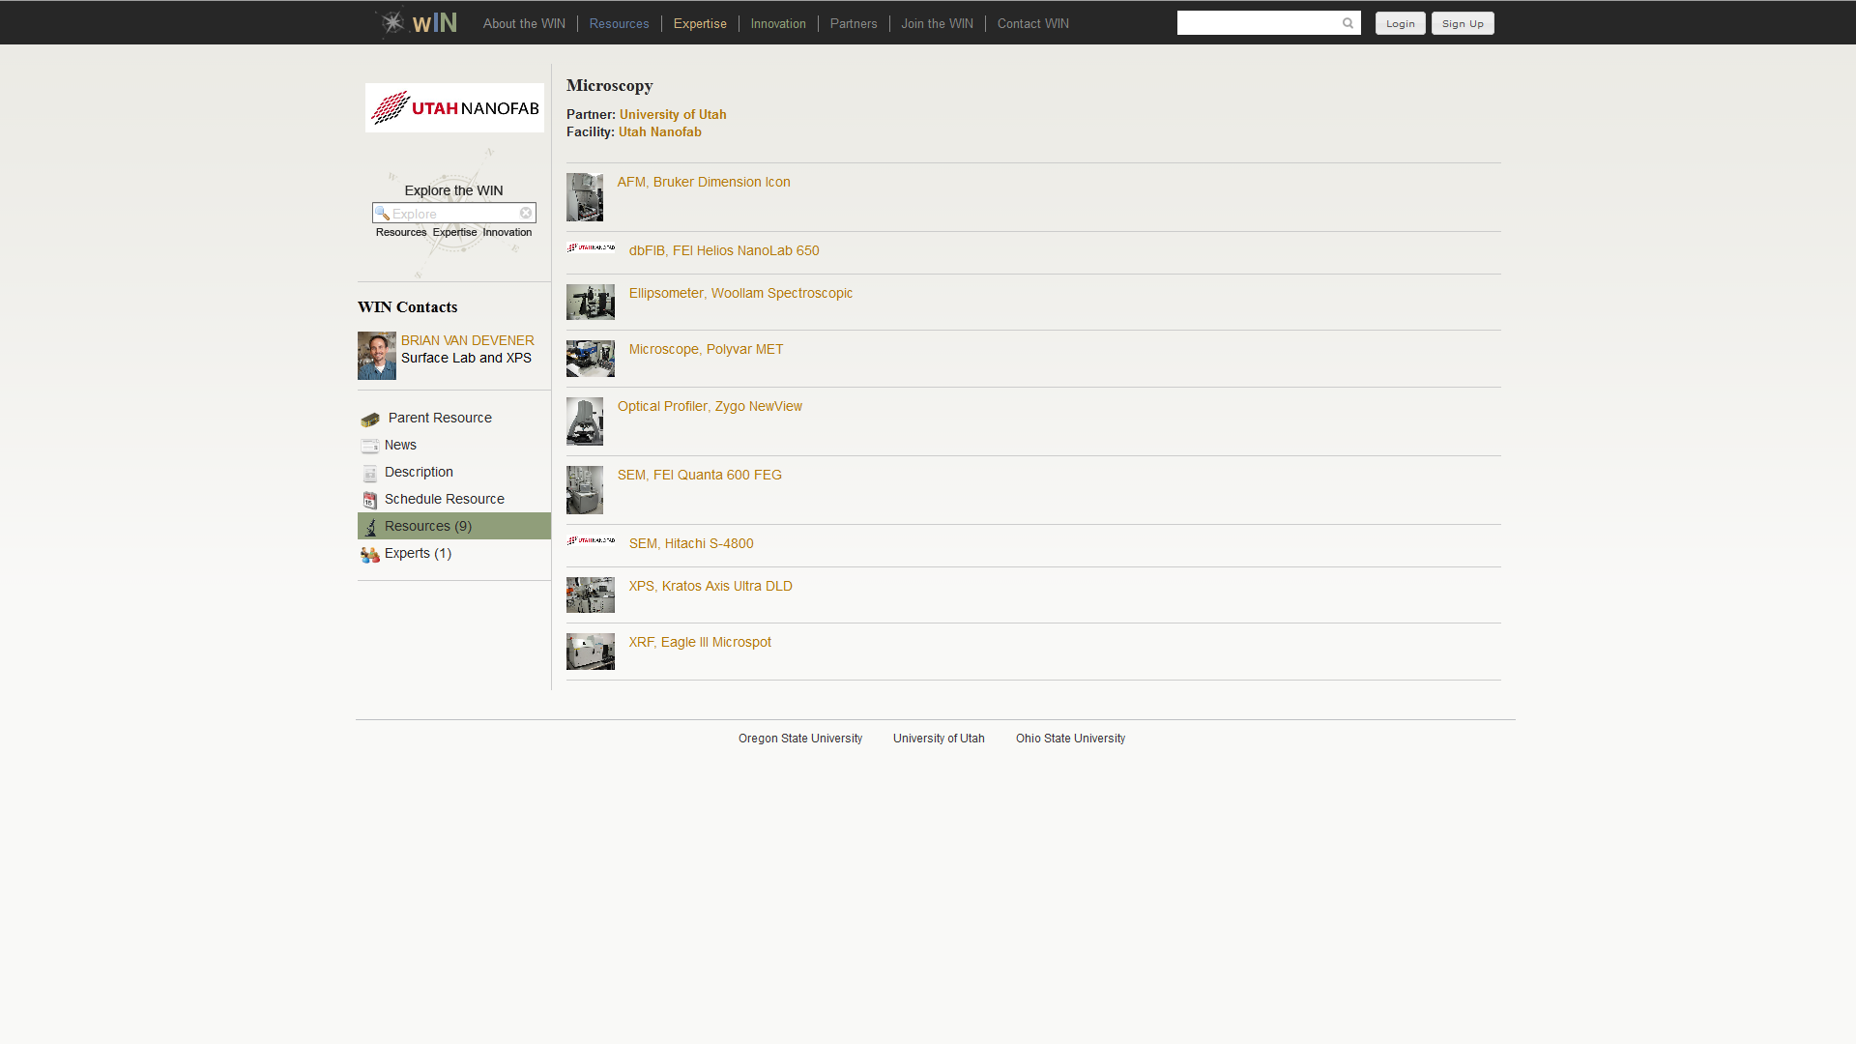
Task: Click the Sign Up button
Action: click(1463, 23)
